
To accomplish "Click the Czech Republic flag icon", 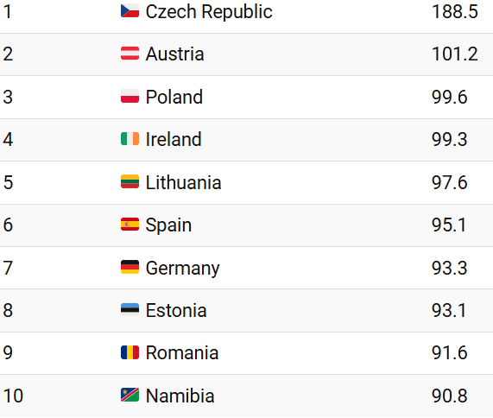I will pyautogui.click(x=130, y=10).
